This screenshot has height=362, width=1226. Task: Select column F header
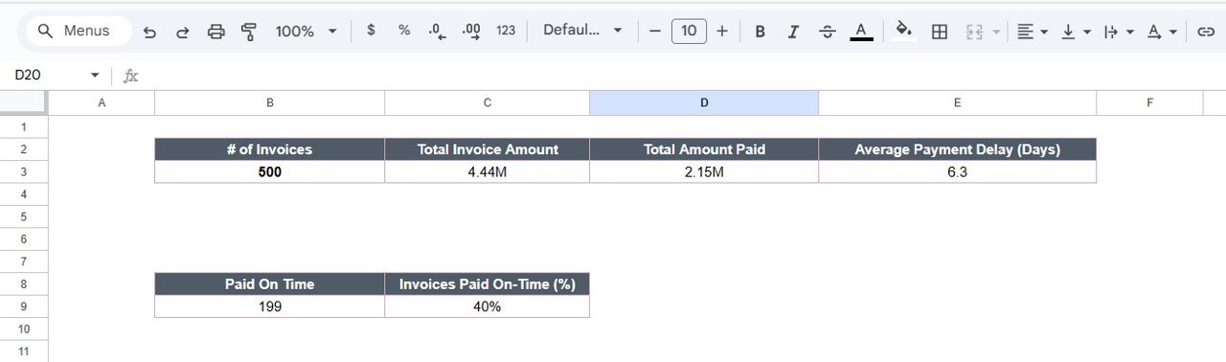coord(1148,102)
